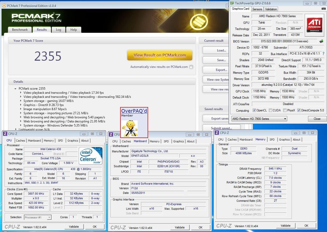Click the CPU-Z mainboard window title icon

(111, 134)
